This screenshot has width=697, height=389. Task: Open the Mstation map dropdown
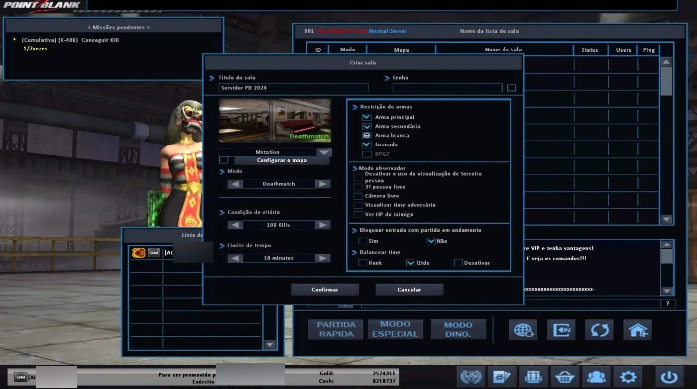tap(325, 152)
